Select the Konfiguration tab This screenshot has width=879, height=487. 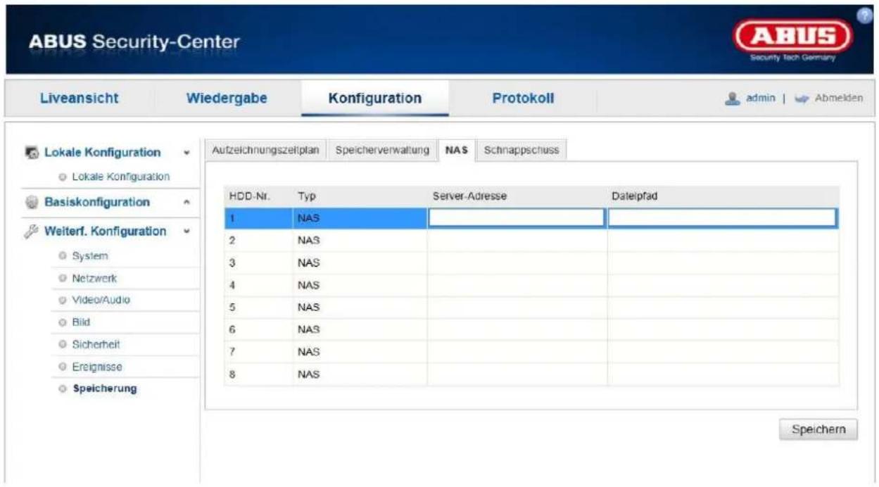[x=375, y=98]
